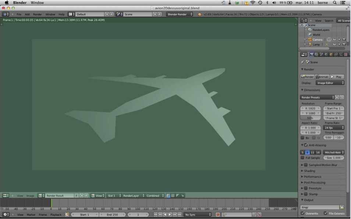Open the 24 fps frame rate dropdown
The width and height of the screenshot is (351, 219).
coord(334,128)
